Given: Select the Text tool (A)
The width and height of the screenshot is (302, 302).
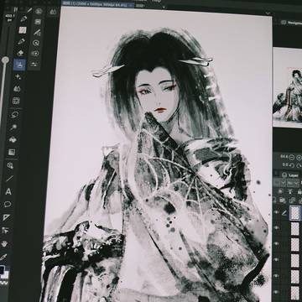Looking at the screenshot, I should pos(8,191).
